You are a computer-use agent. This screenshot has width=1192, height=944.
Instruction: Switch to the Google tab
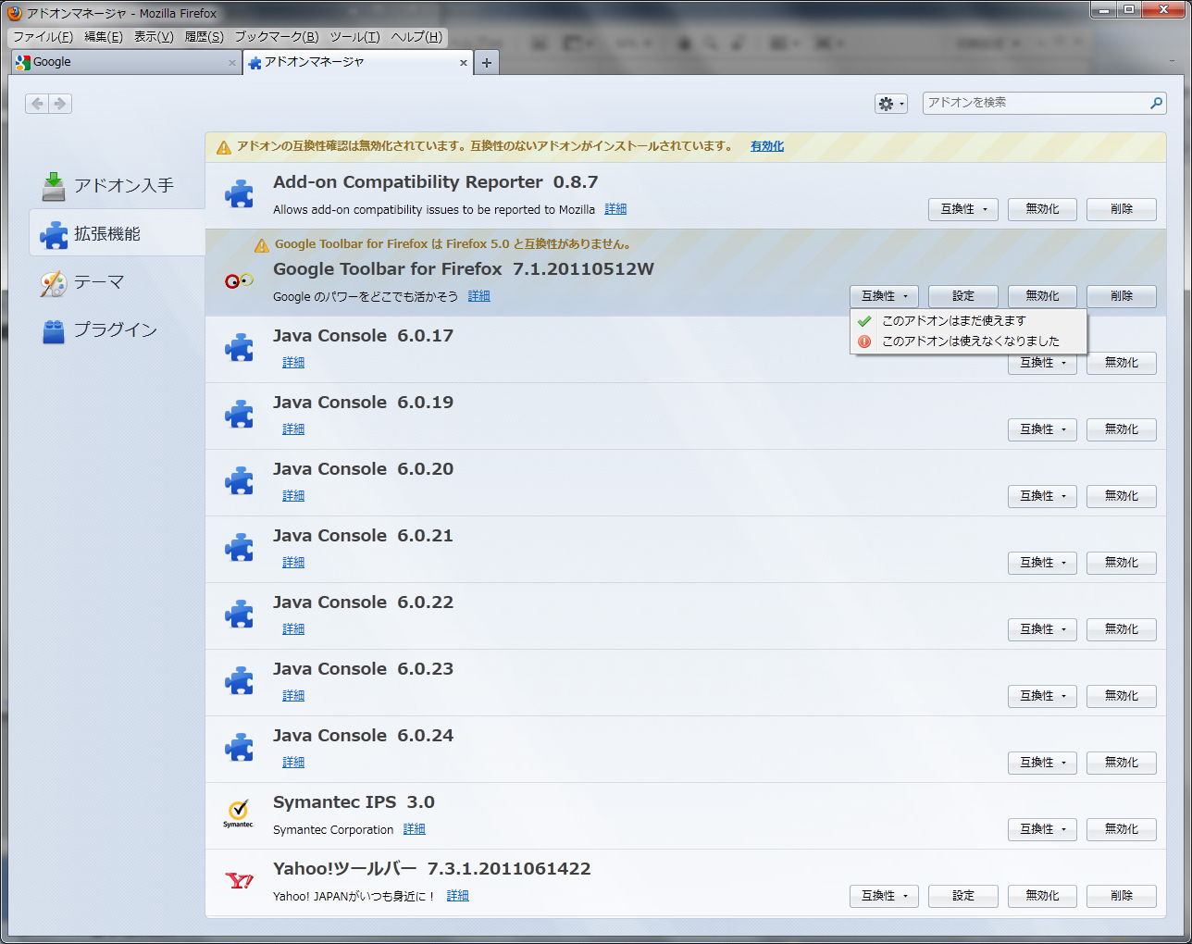(x=120, y=62)
